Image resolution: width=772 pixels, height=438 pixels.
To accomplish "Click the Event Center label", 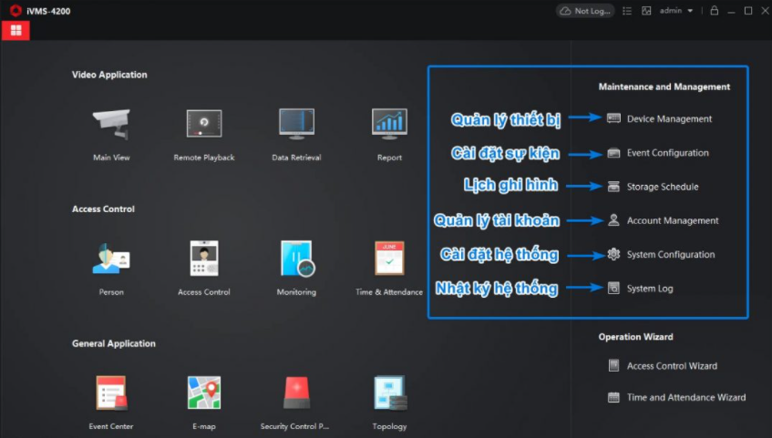I will [111, 426].
